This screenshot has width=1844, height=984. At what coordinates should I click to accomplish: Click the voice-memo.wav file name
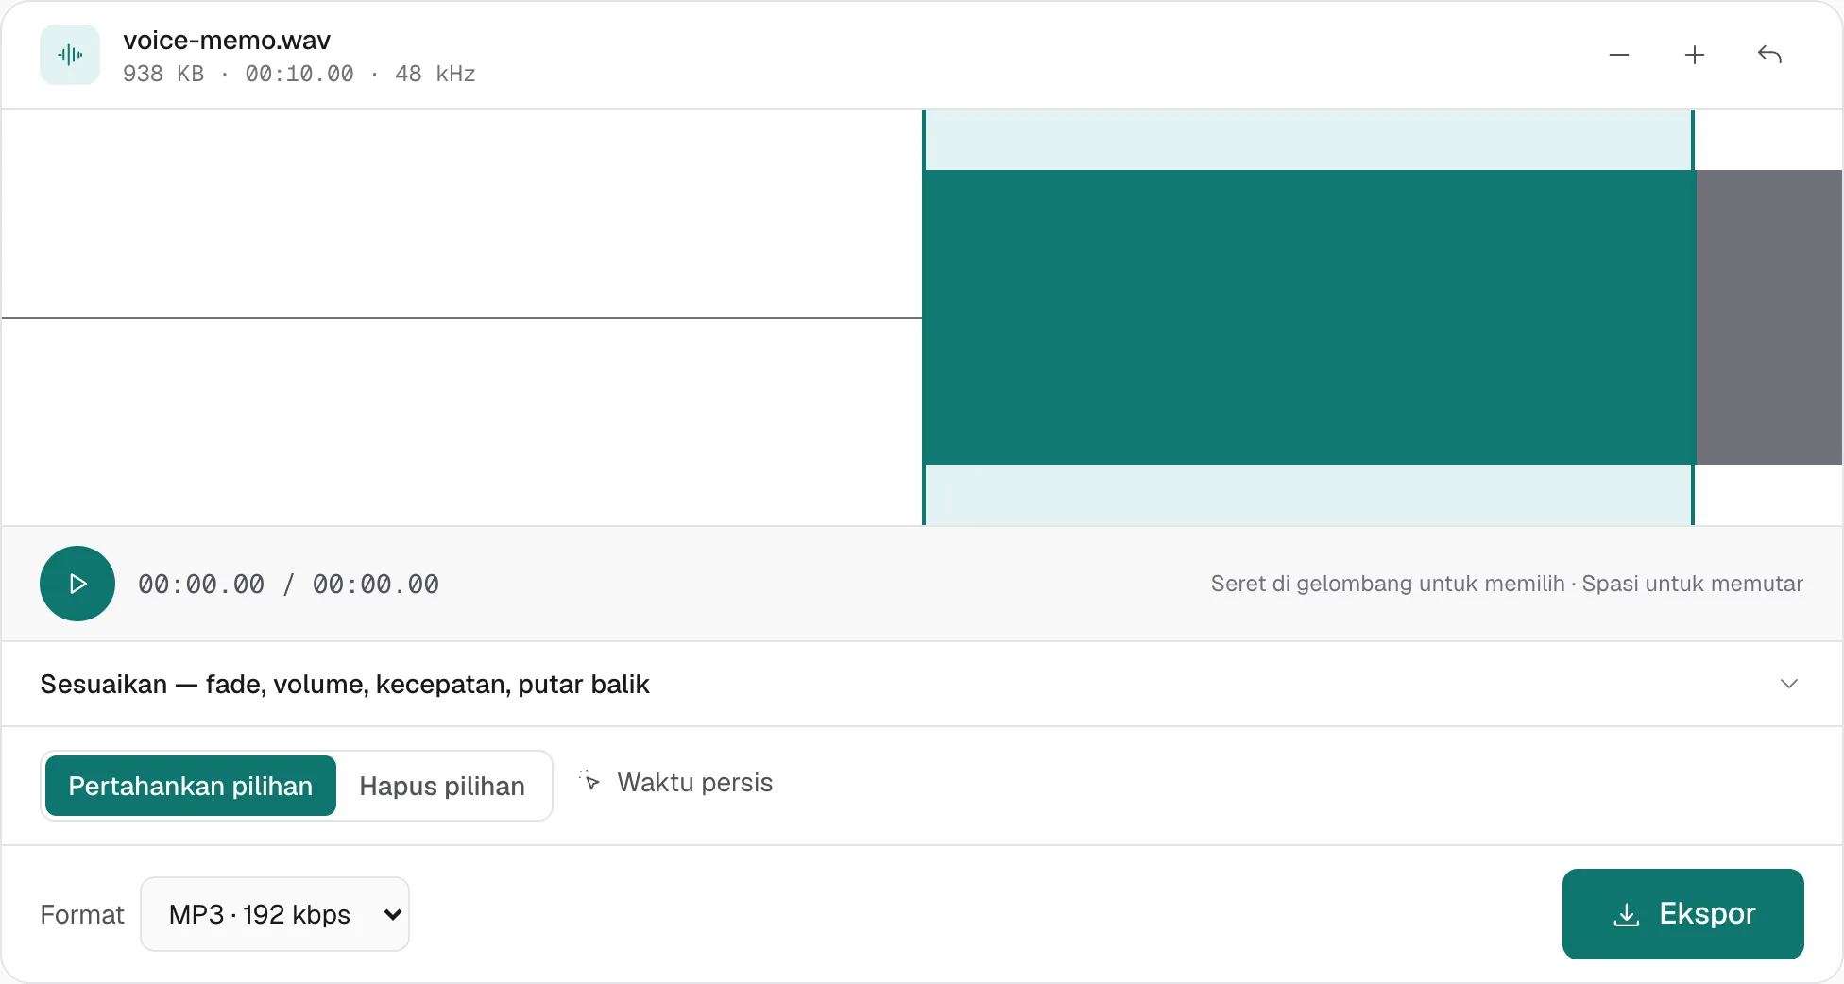coord(227,40)
